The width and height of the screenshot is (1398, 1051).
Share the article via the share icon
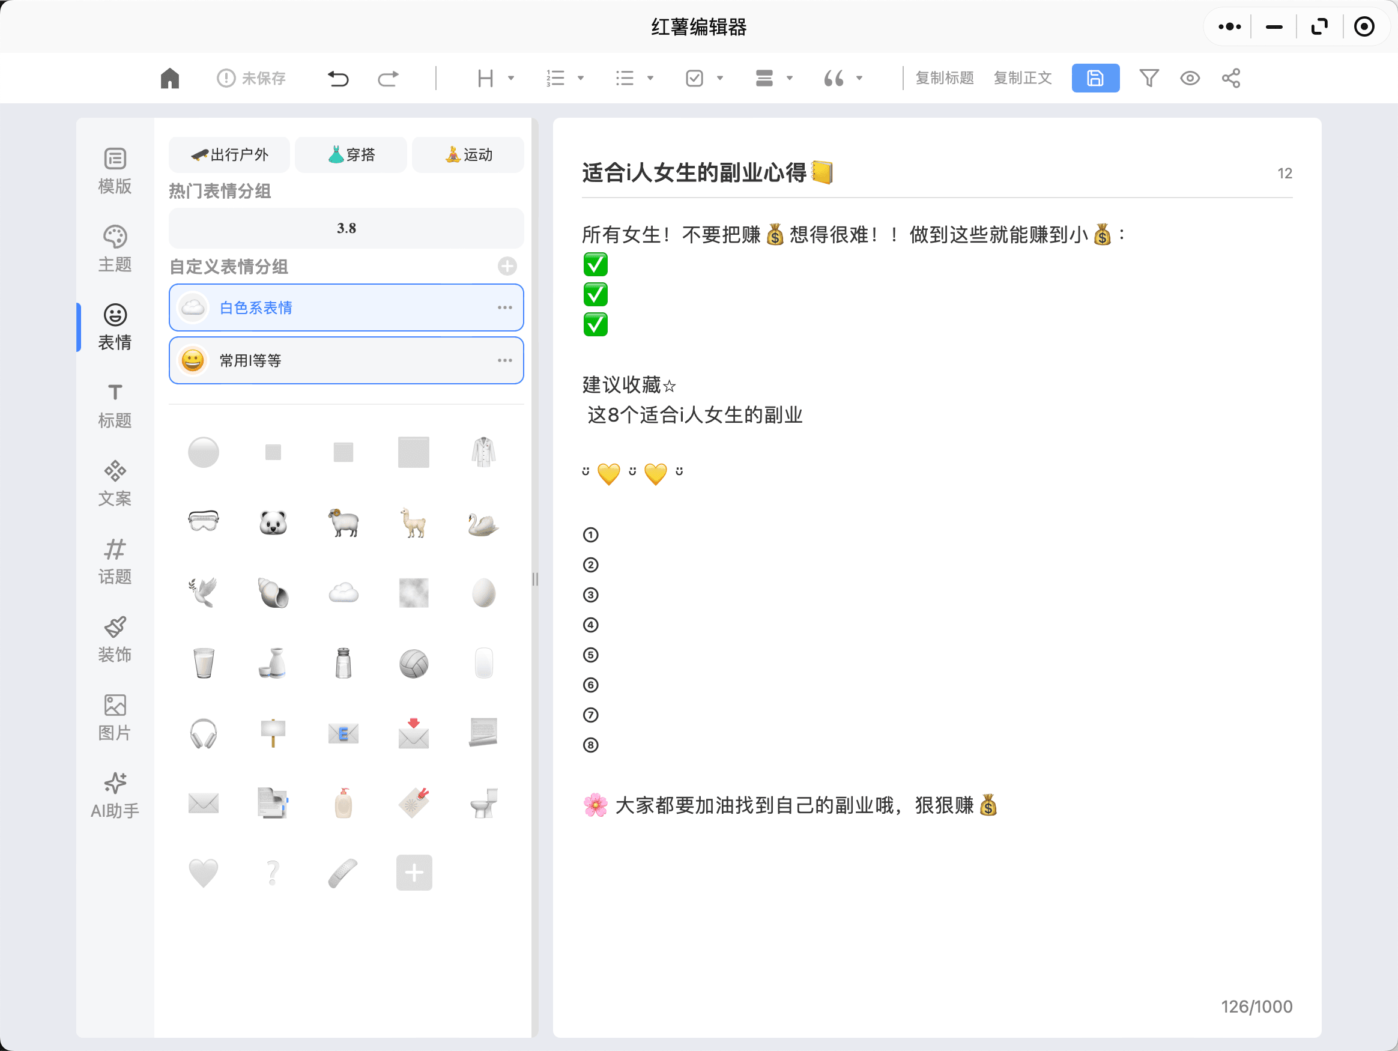tap(1230, 77)
